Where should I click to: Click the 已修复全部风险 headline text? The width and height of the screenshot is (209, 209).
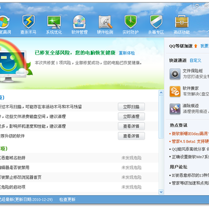75,53
